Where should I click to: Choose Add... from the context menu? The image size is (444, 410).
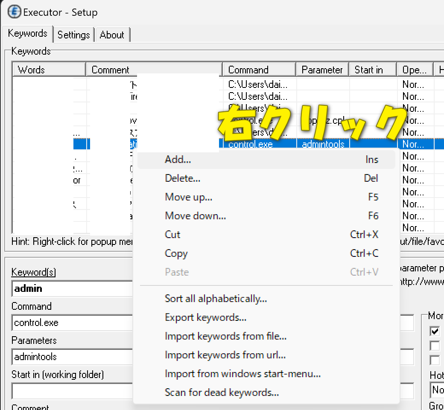pyautogui.click(x=266, y=160)
